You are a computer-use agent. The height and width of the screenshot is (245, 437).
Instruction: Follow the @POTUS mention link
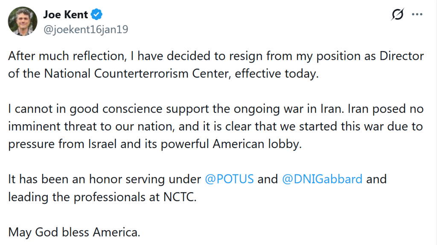tap(229, 179)
